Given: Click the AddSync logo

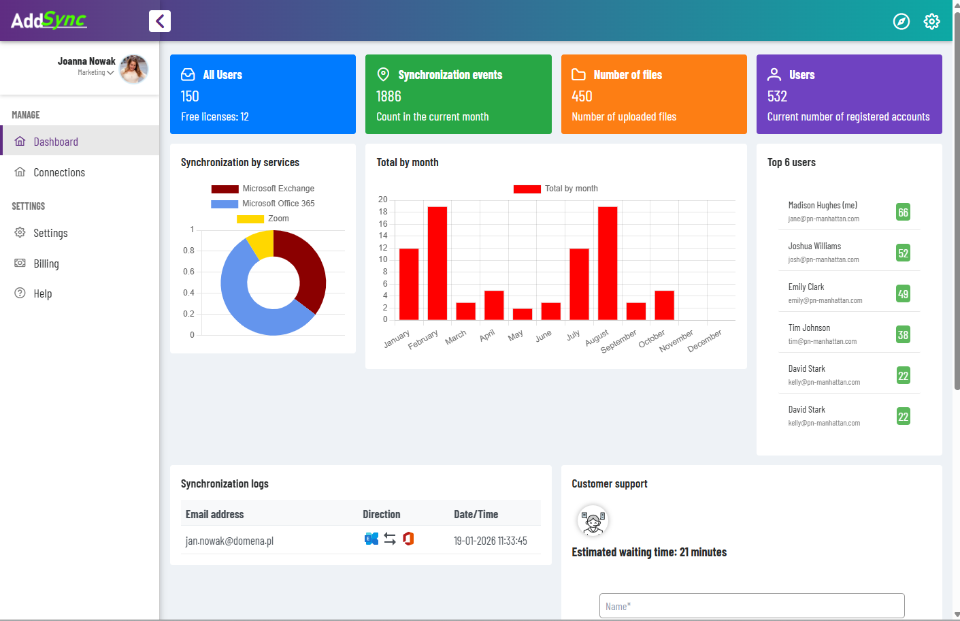Looking at the screenshot, I should click(49, 20).
